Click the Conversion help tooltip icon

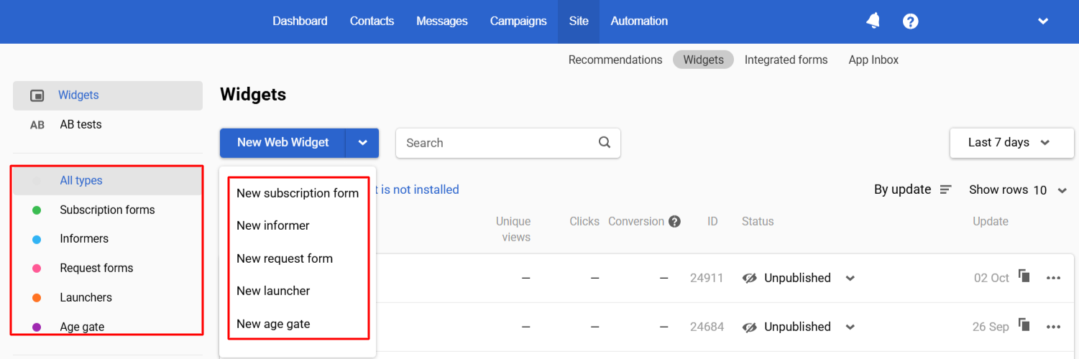tap(674, 221)
